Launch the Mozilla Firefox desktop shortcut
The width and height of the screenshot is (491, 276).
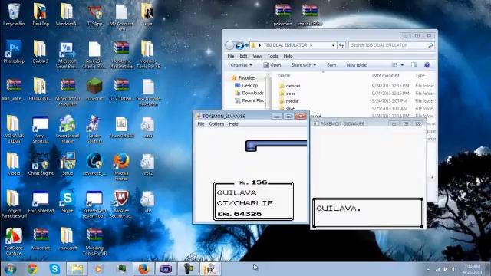pyautogui.click(x=121, y=166)
